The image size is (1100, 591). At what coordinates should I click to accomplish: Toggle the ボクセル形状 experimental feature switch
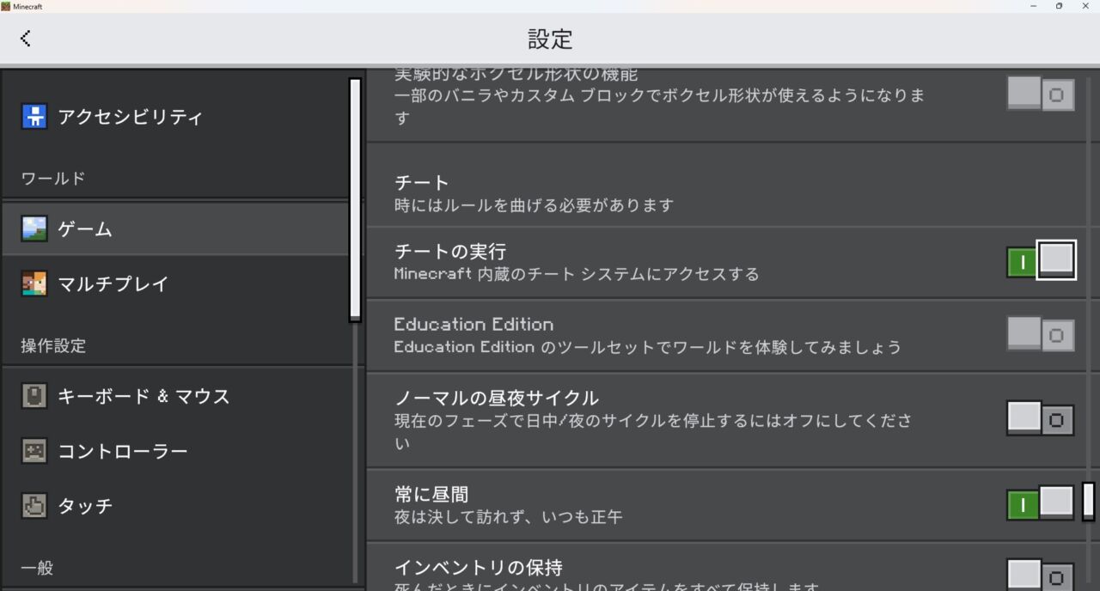point(1041,93)
